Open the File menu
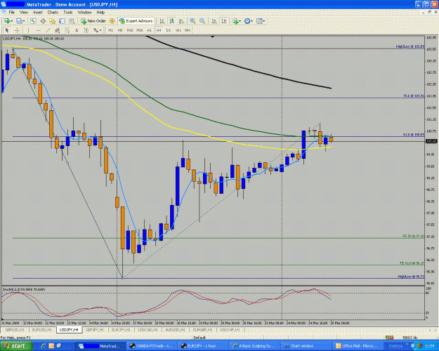The height and width of the screenshot is (351, 439). coord(12,13)
